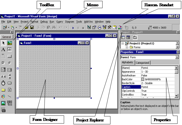This screenshot has width=182, height=125.
Task: Open the Project menu
Action: click(24, 22)
